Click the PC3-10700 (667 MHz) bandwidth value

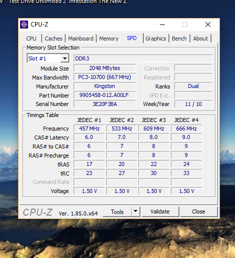(105, 77)
